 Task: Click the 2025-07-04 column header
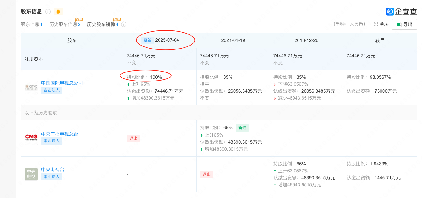(167, 40)
